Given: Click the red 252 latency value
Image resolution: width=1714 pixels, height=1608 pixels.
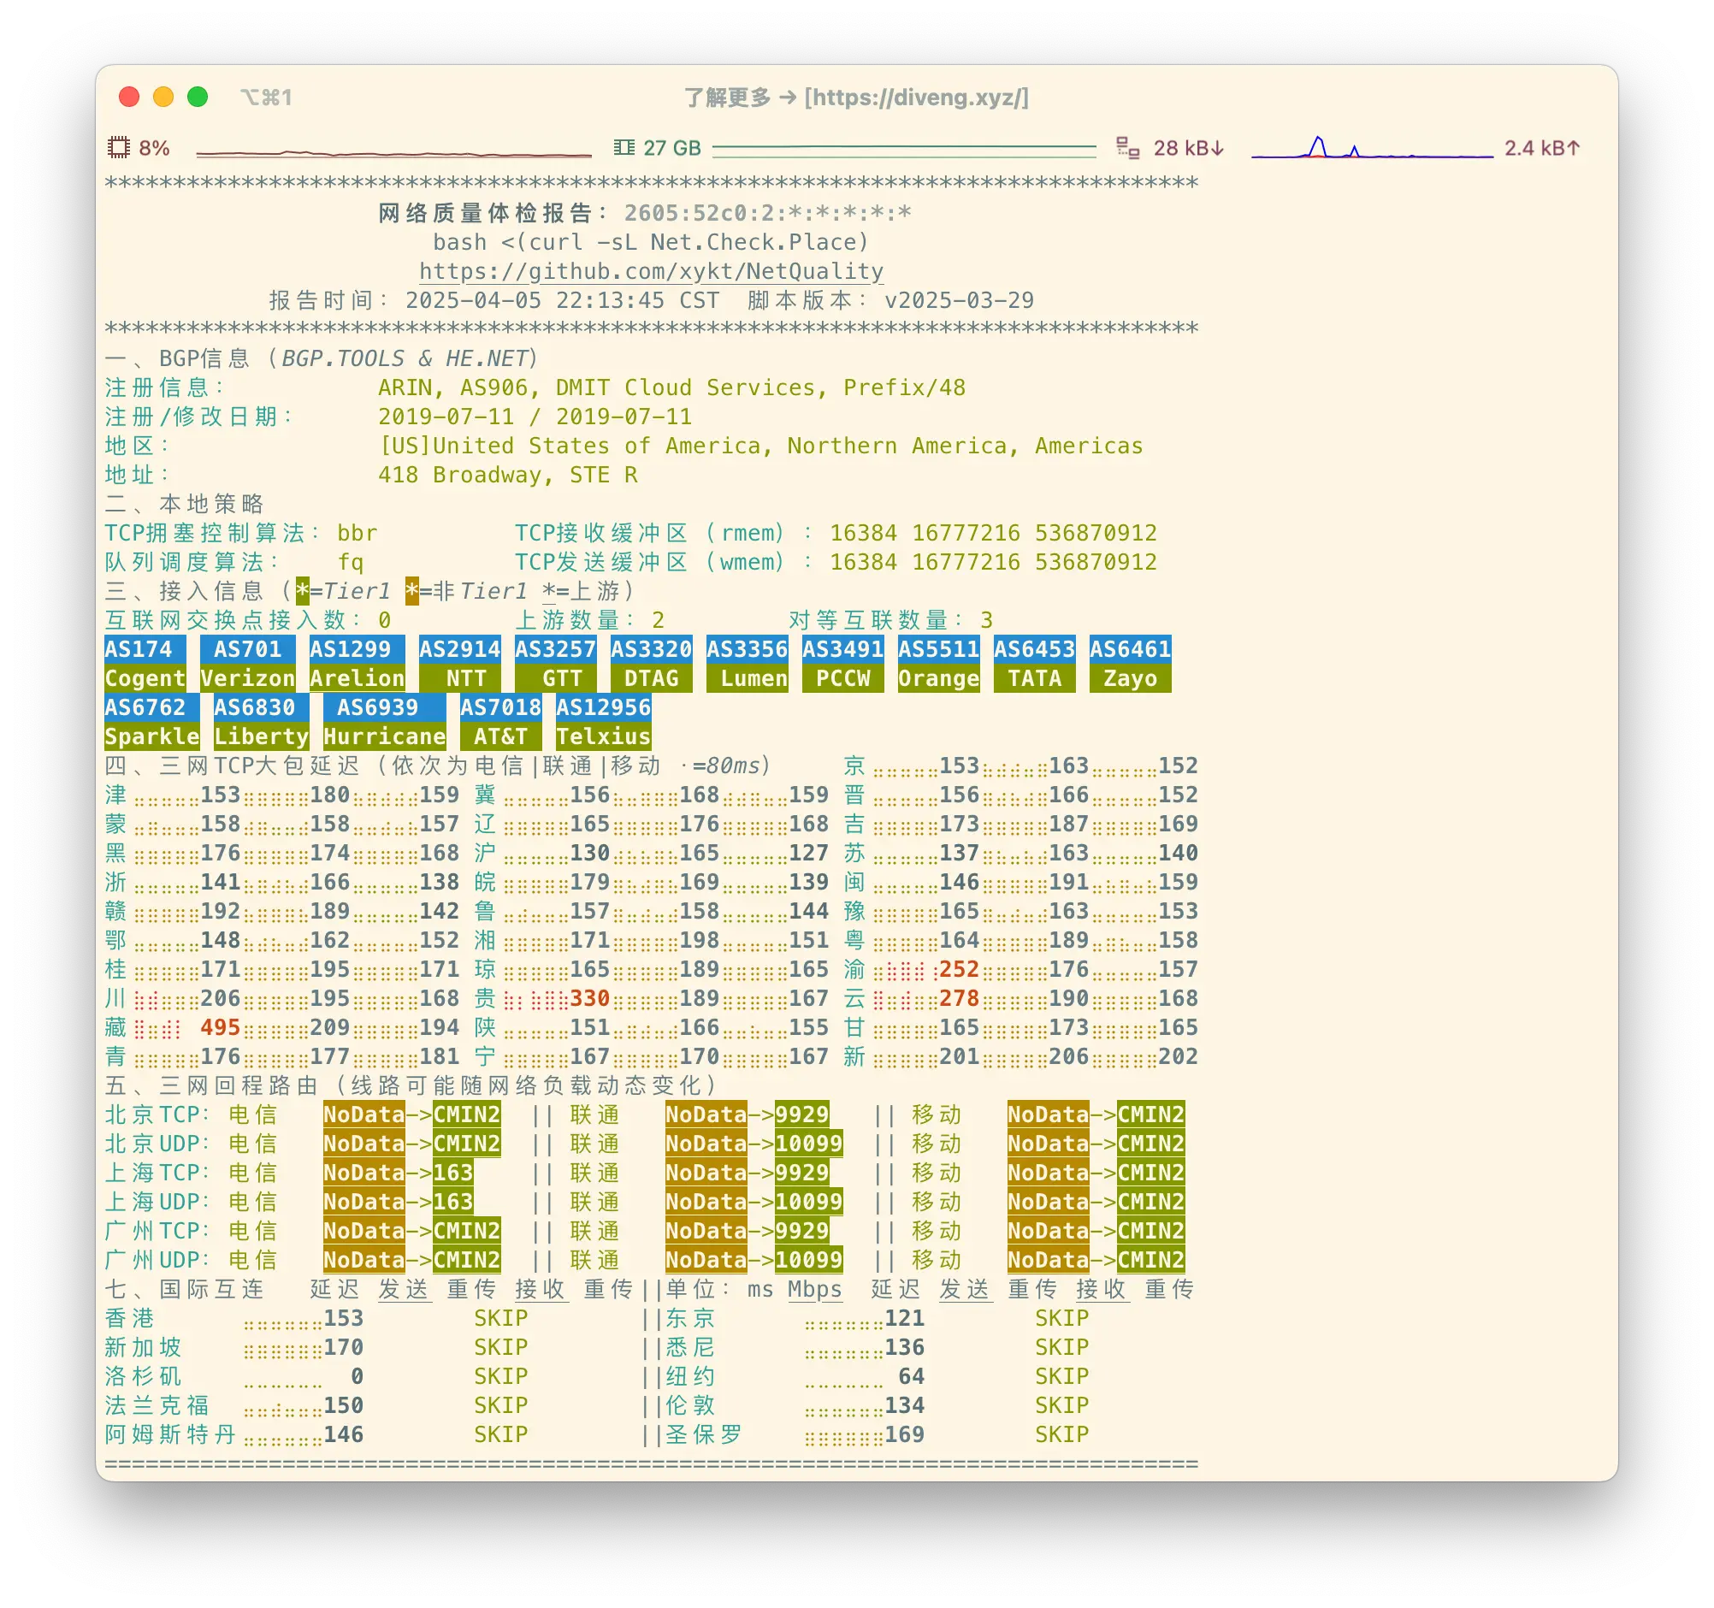Looking at the screenshot, I should click(959, 969).
